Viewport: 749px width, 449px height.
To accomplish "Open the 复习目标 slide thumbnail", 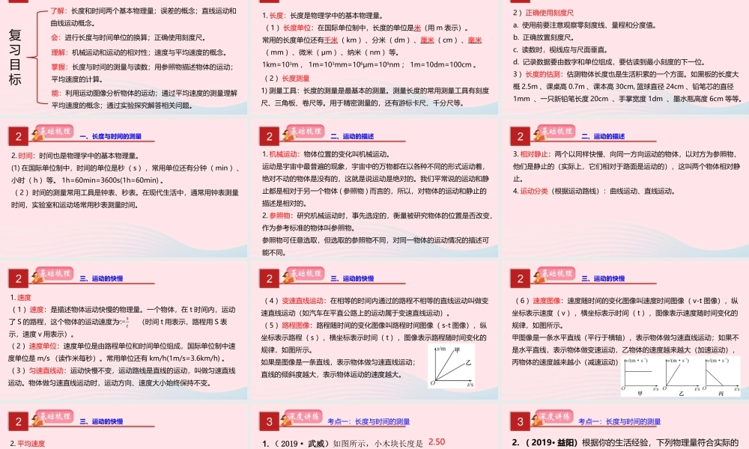I will [124, 57].
